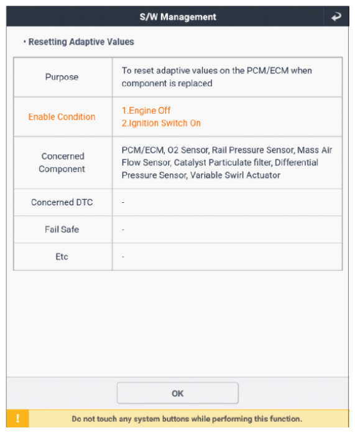Viewport: 355px width, 433px height.
Task: Select the Concerned Component label
Action: pyautogui.click(x=62, y=163)
